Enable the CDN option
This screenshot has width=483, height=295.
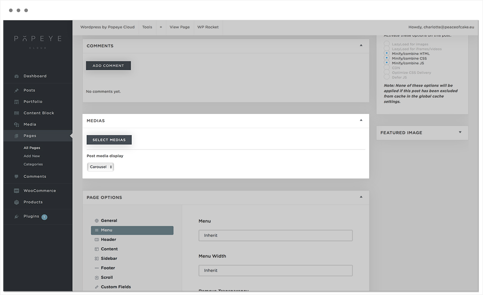[x=387, y=68]
